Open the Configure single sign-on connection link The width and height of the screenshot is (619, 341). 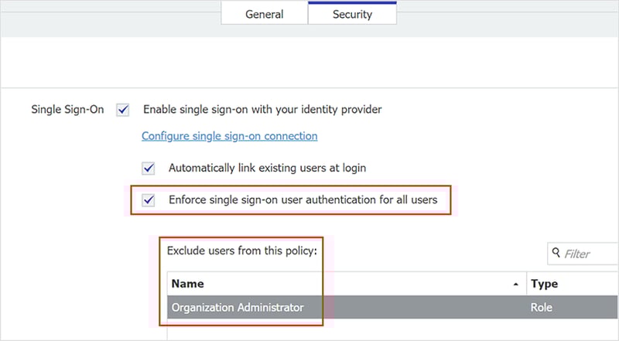(x=229, y=136)
